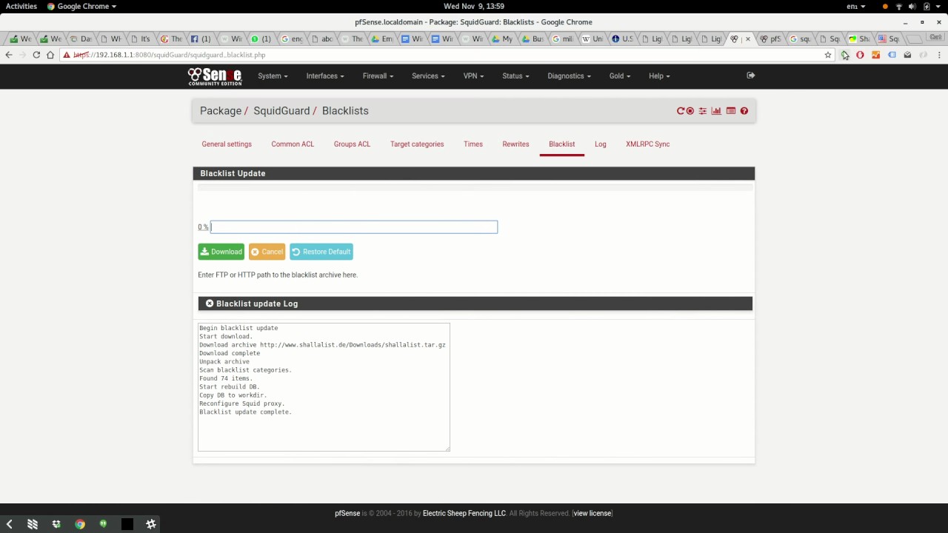Image resolution: width=948 pixels, height=533 pixels.
Task: Open the status bar-chart icon
Action: click(716, 111)
